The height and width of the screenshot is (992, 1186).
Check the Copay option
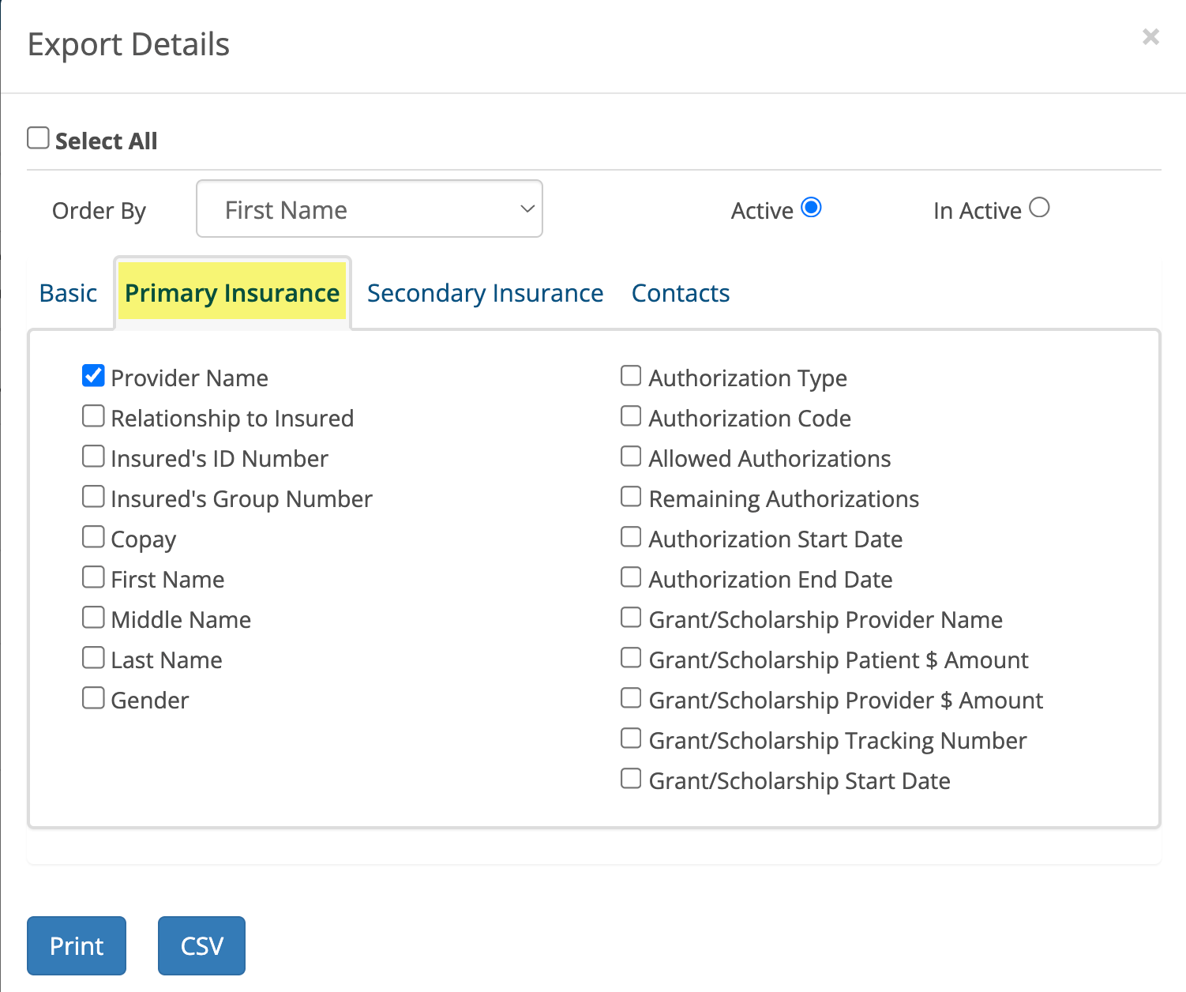(93, 537)
